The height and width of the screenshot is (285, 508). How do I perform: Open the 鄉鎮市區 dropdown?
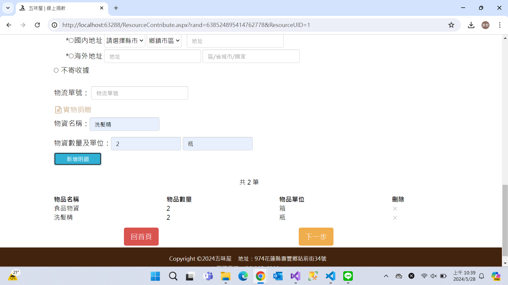click(164, 41)
